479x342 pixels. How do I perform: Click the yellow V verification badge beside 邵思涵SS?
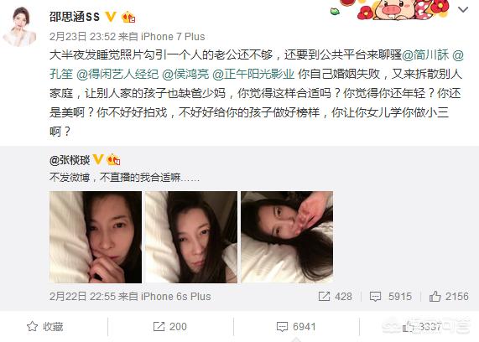(111, 17)
